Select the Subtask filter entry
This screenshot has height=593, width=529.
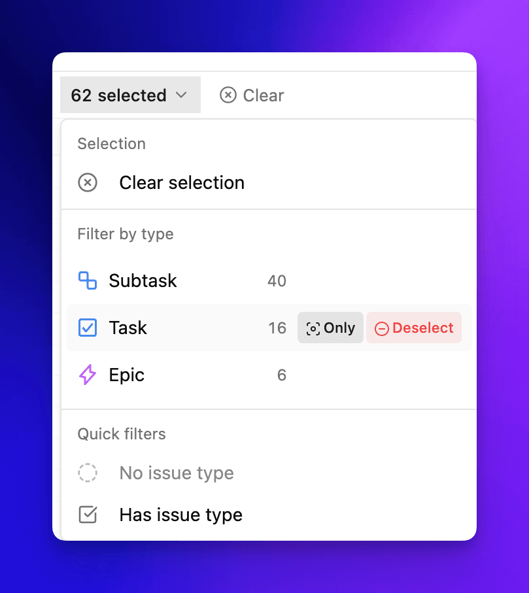click(x=143, y=280)
